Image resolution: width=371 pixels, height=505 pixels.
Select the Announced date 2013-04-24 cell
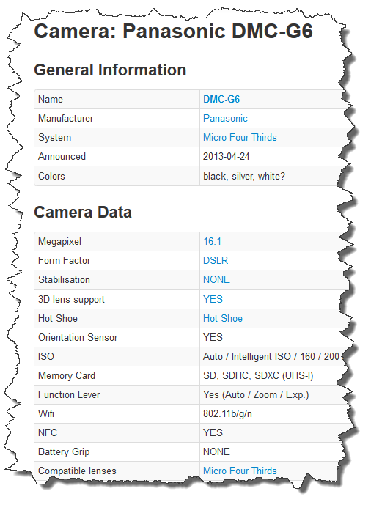pyautogui.click(x=227, y=157)
